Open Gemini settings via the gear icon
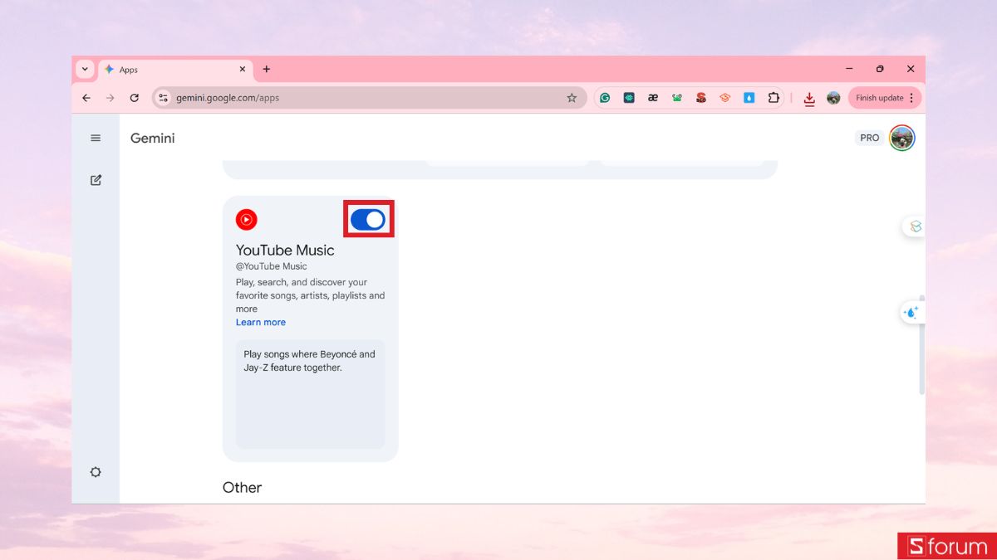Image resolution: width=997 pixels, height=560 pixels. [95, 471]
